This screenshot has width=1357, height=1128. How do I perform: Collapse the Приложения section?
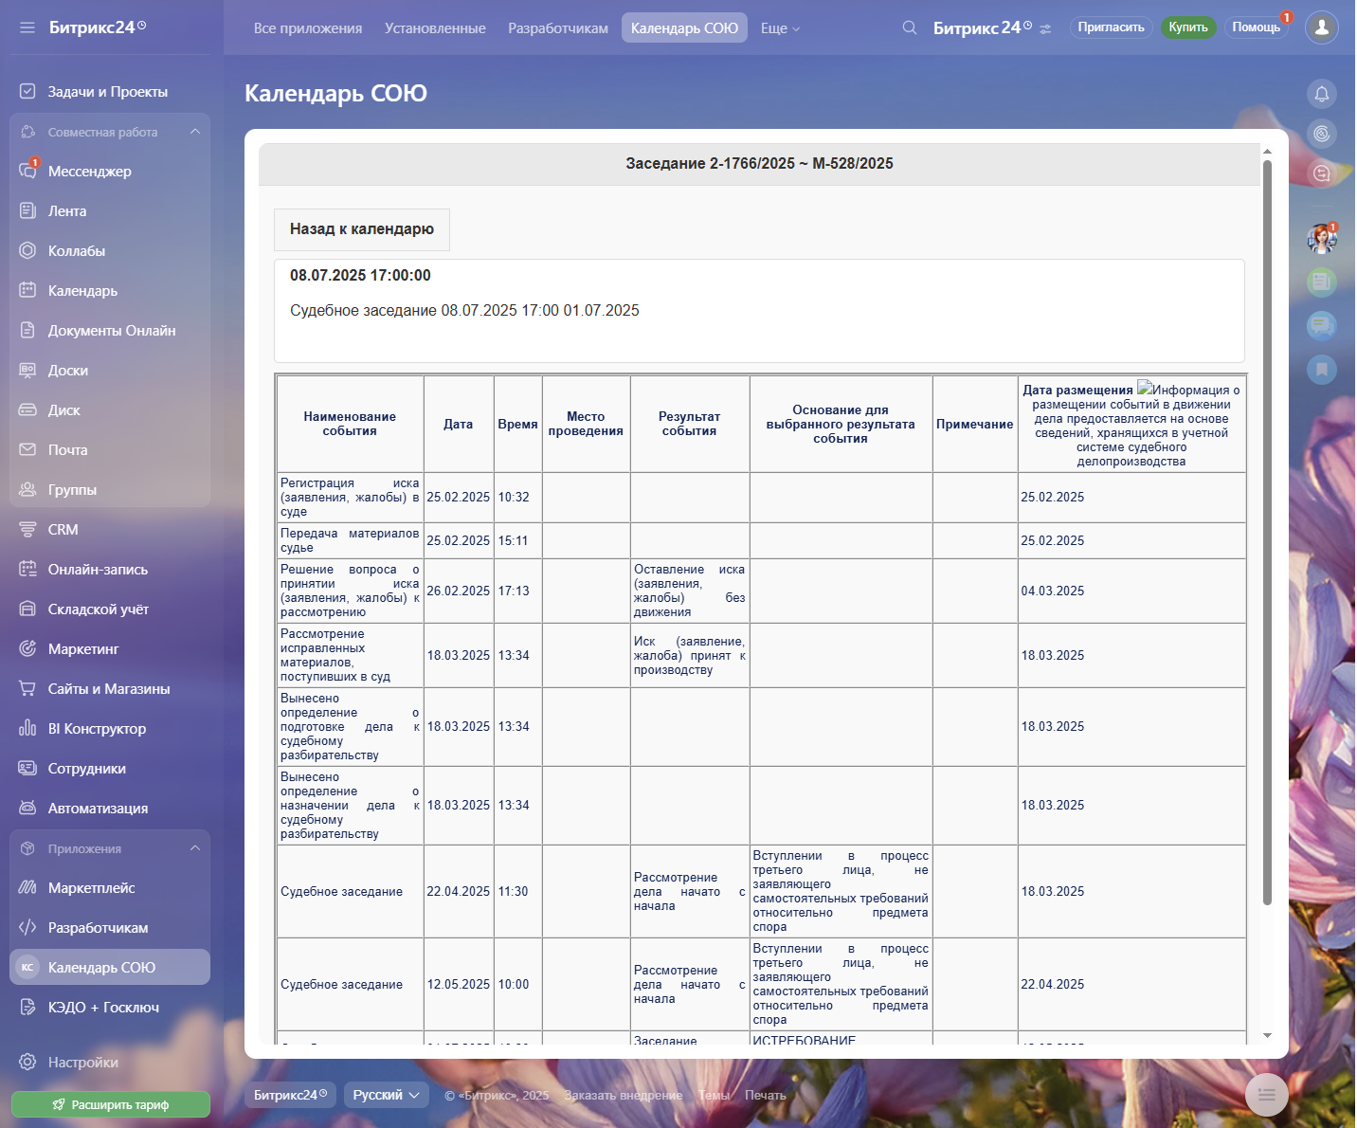click(195, 848)
